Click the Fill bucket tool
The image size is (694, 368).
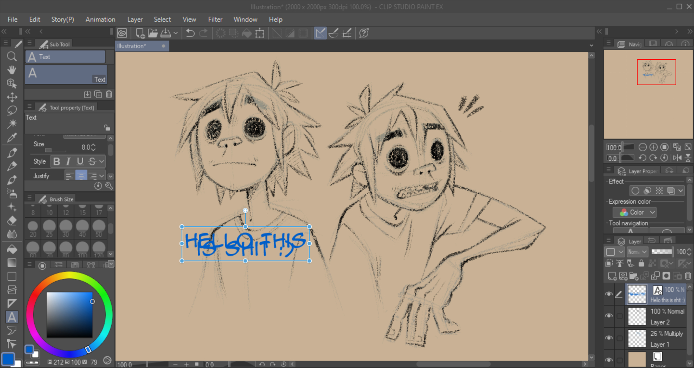(x=12, y=249)
